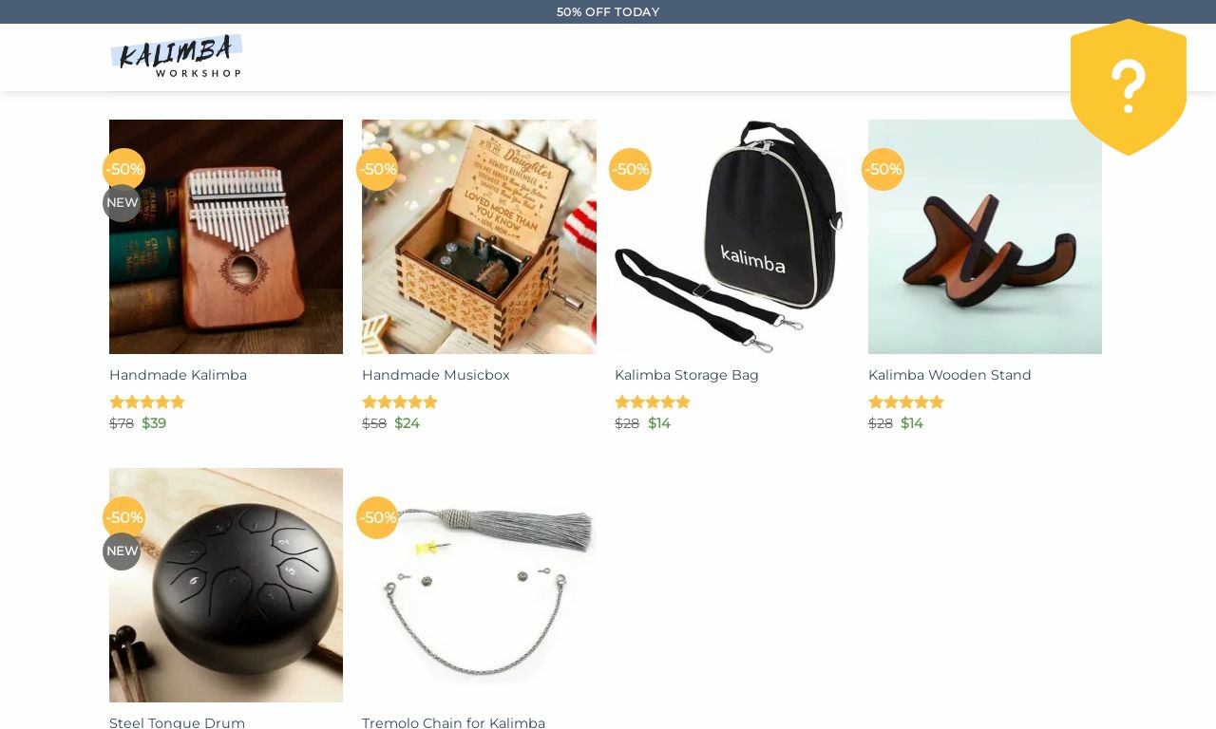Click the -50% badge on Handmade Kalimba
This screenshot has height=729, width=1216.
point(123,169)
